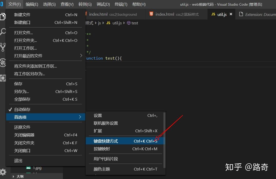This screenshot has height=179, width=276.
Task: Open 设置 from the preferences submenu
Action: coord(98,115)
